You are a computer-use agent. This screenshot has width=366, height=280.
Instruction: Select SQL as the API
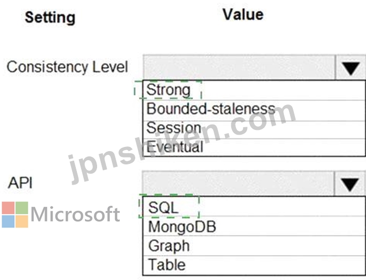tap(254, 206)
